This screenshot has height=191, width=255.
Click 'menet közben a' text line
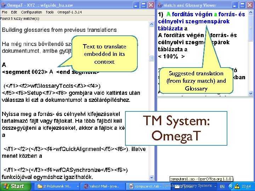coord(22,156)
